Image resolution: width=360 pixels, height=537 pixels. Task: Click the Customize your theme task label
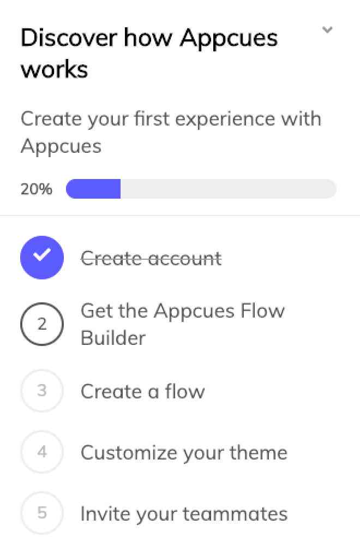point(184,452)
